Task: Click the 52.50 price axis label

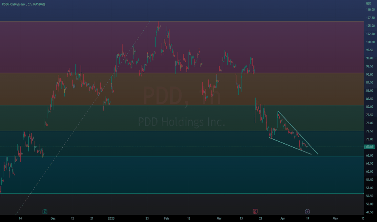Action: tap(370, 196)
